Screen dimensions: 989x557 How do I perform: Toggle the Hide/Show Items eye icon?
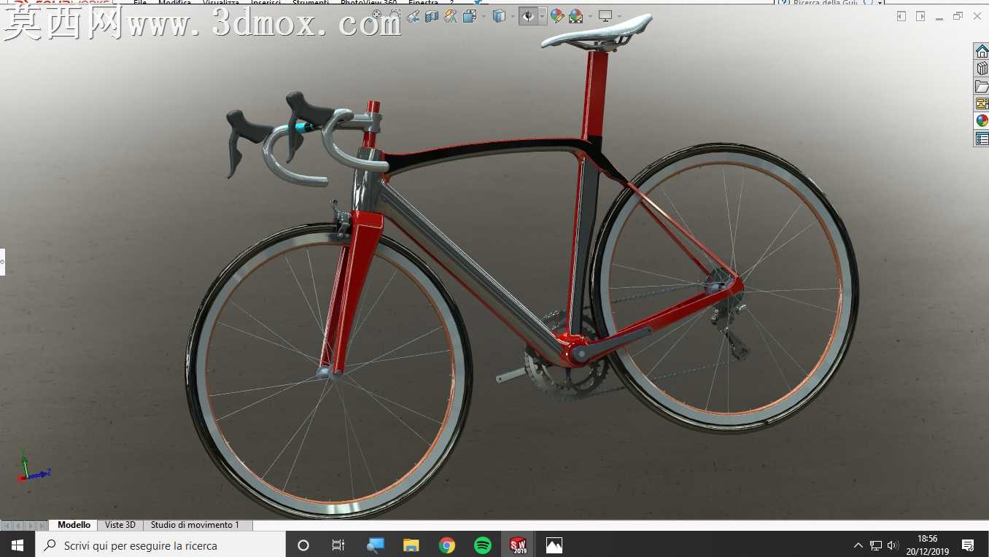tap(528, 16)
